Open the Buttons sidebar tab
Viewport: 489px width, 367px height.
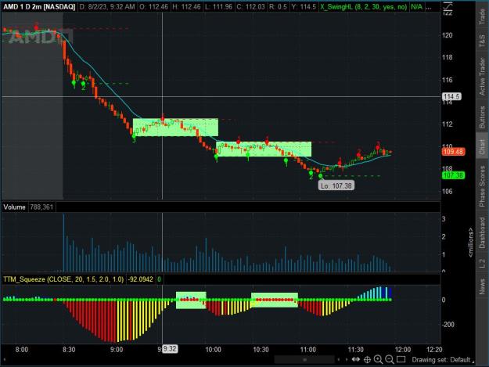point(482,117)
